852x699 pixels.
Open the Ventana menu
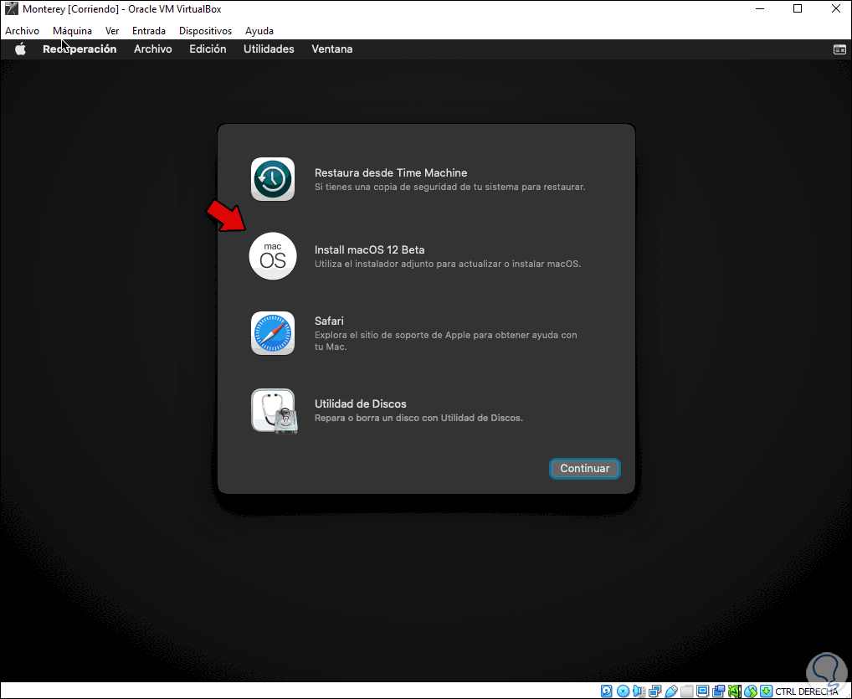pos(332,49)
